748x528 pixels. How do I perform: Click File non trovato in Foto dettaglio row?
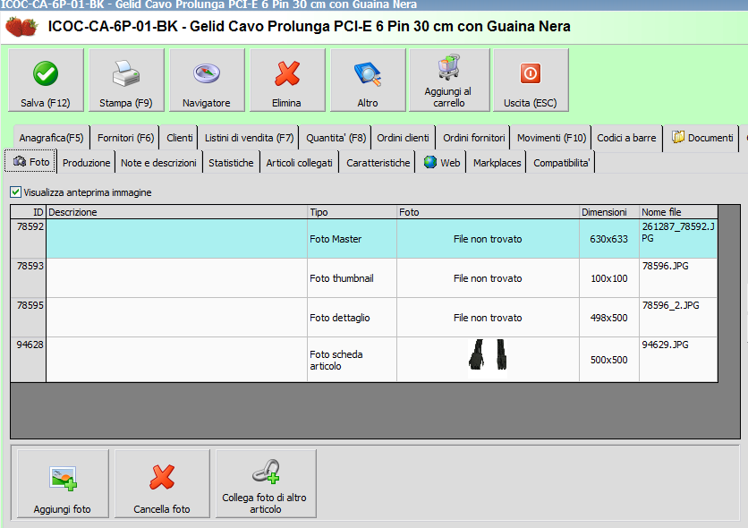point(488,318)
